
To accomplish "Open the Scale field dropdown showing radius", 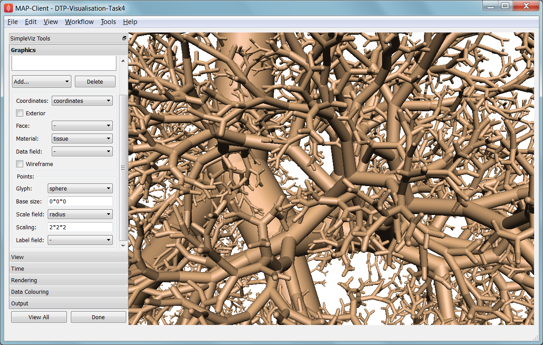I will point(80,214).
